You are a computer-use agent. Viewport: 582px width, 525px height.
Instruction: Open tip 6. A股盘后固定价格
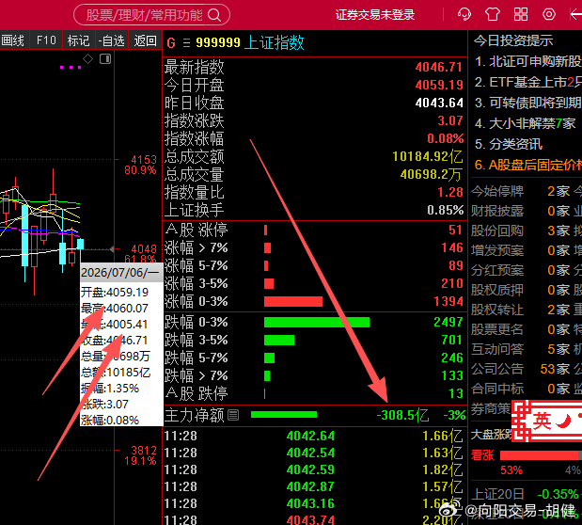pos(527,165)
